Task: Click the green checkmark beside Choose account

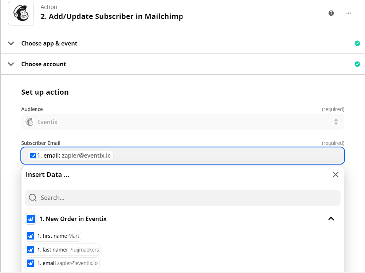Action: tap(357, 64)
